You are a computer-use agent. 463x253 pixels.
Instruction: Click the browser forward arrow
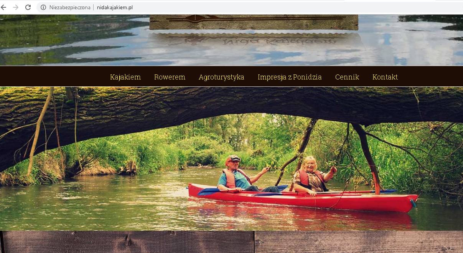click(16, 7)
